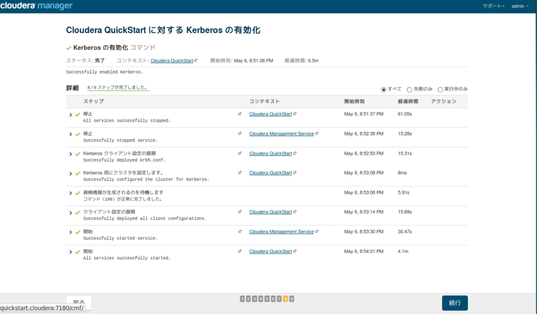Select wizard step 8 indicator
The height and width of the screenshot is (314, 537).
285,299
